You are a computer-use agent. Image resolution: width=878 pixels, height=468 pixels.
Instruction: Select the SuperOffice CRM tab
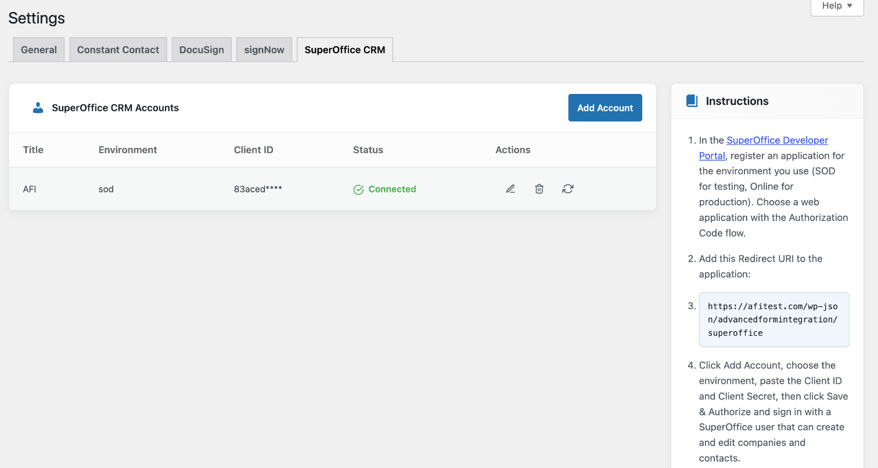tap(345, 50)
